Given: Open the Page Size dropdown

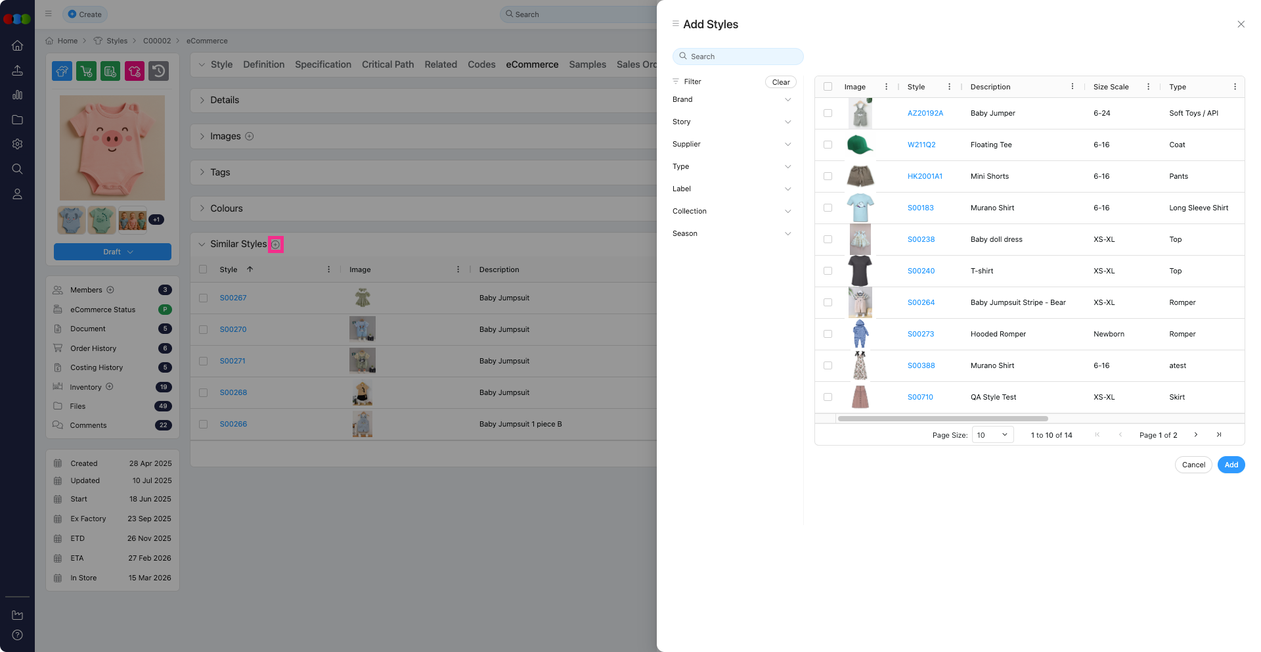Looking at the screenshot, I should [x=992, y=434].
